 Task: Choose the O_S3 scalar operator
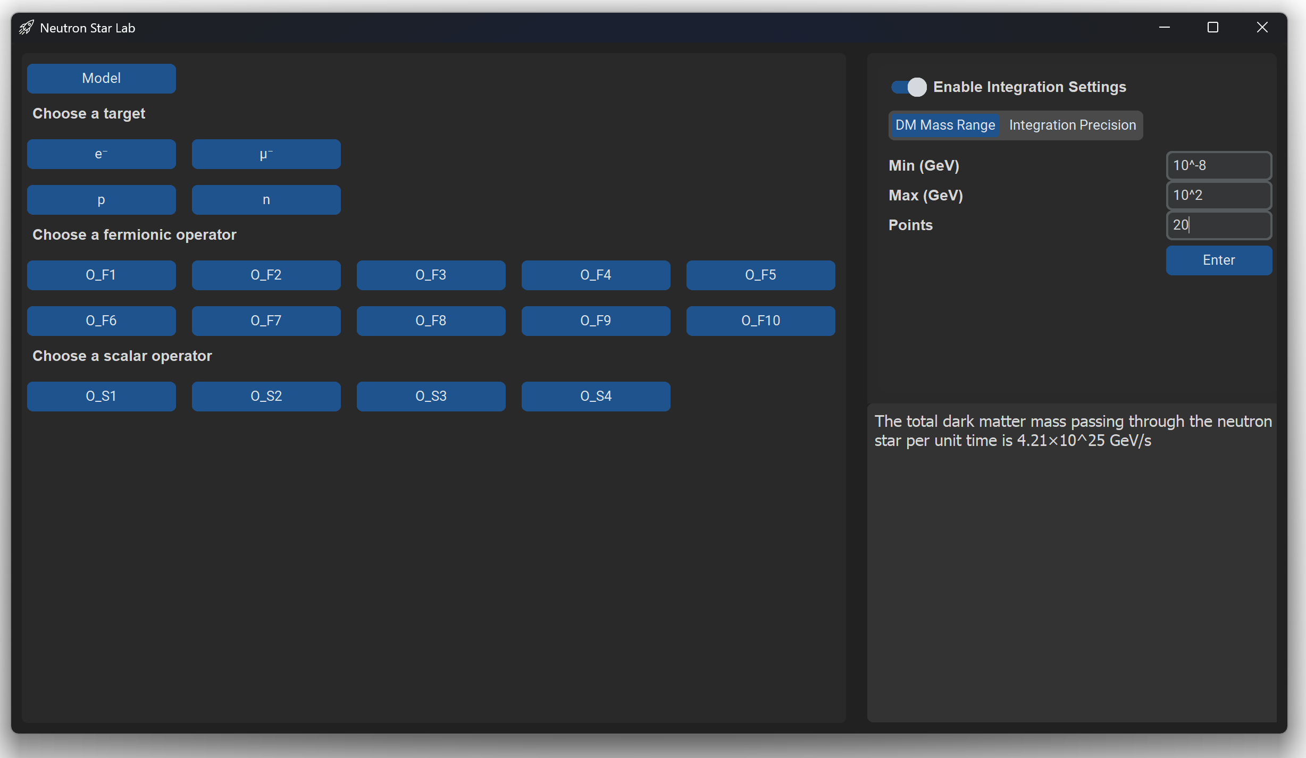coord(431,397)
